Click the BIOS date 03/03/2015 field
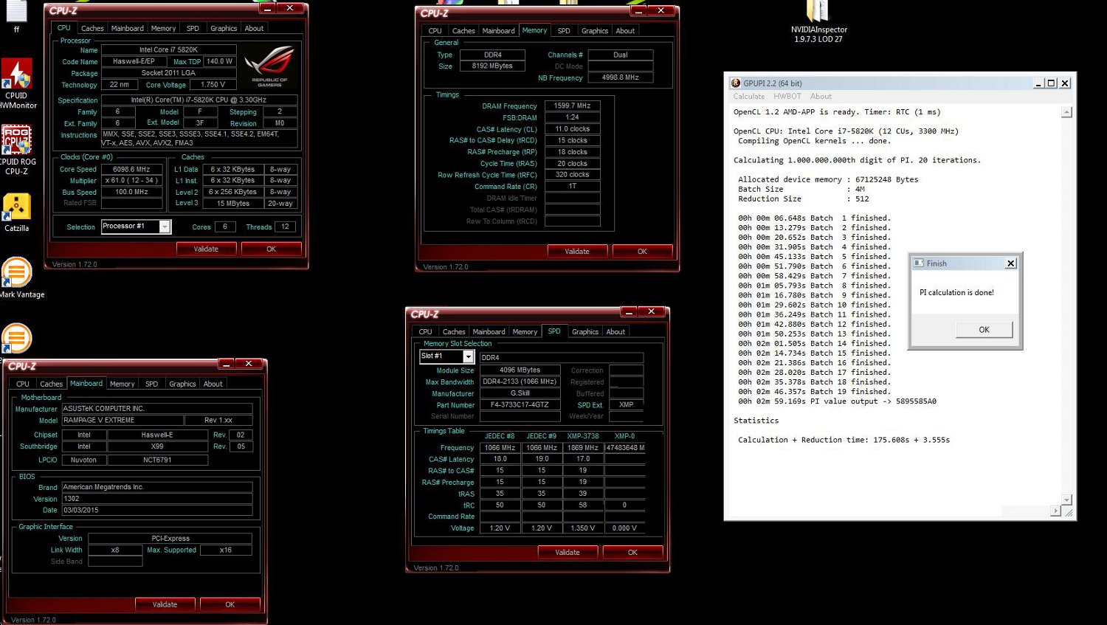 click(156, 510)
